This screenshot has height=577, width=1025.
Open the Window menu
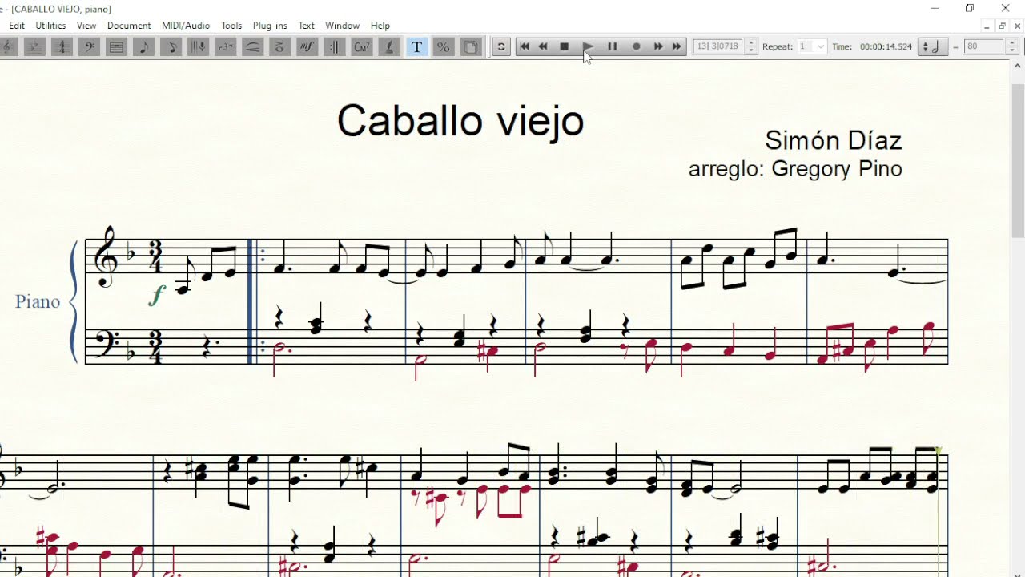pyautogui.click(x=342, y=26)
